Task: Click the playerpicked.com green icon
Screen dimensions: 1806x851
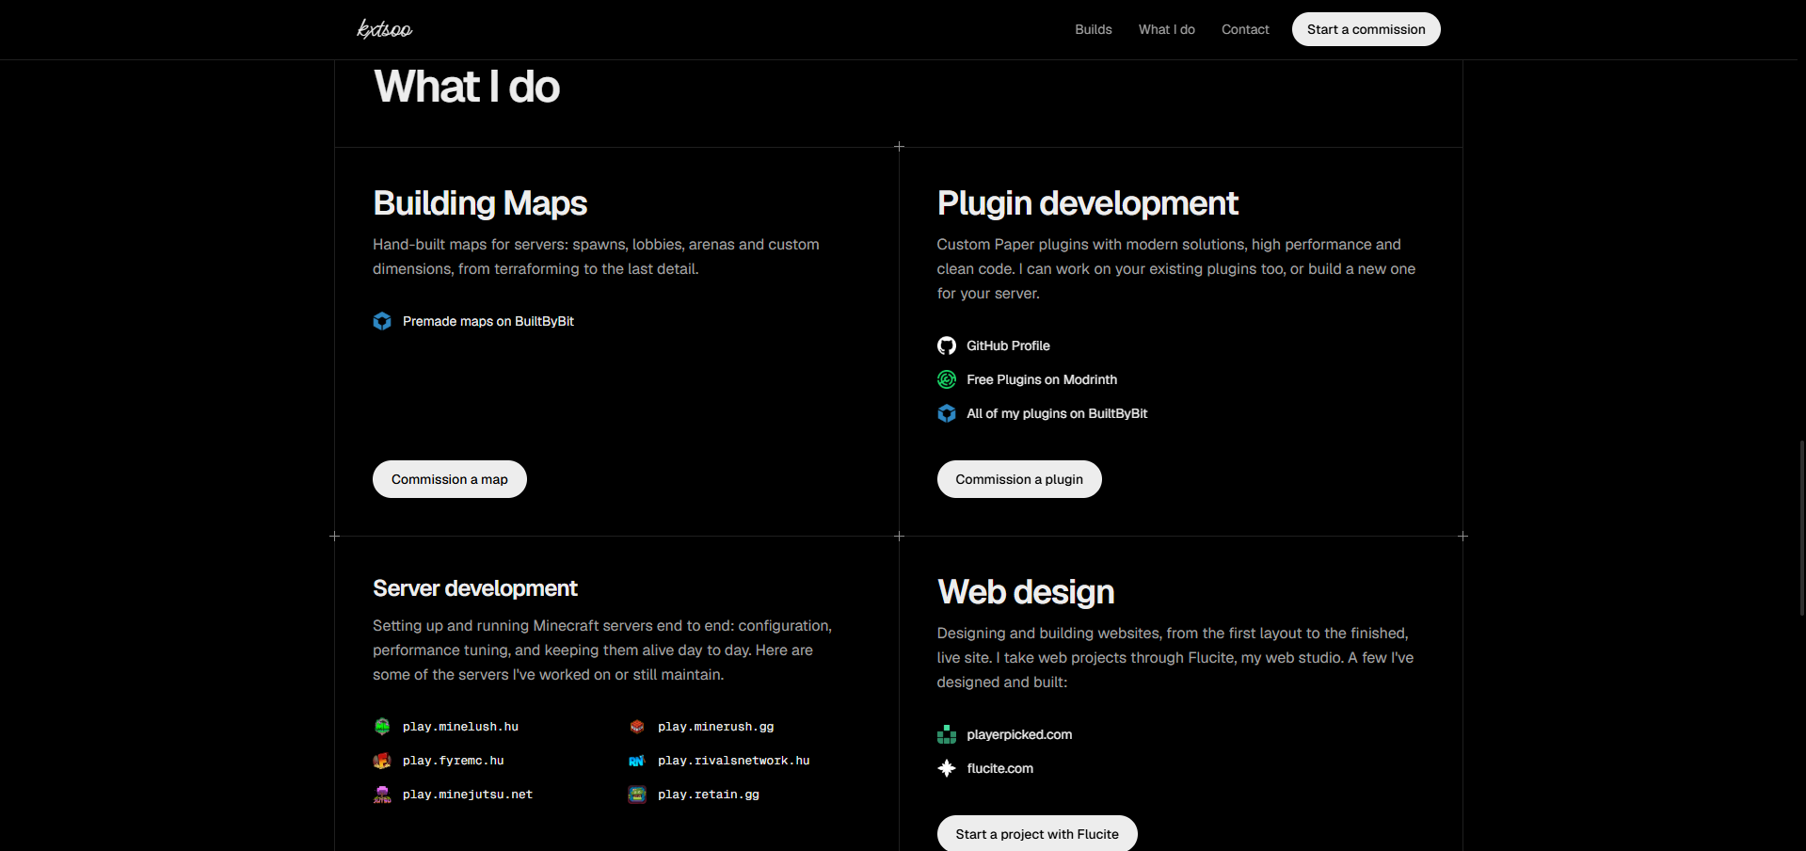Action: (947, 734)
